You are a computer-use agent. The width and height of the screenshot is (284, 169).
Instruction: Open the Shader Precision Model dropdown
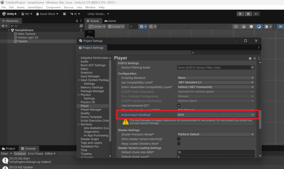(x=216, y=134)
